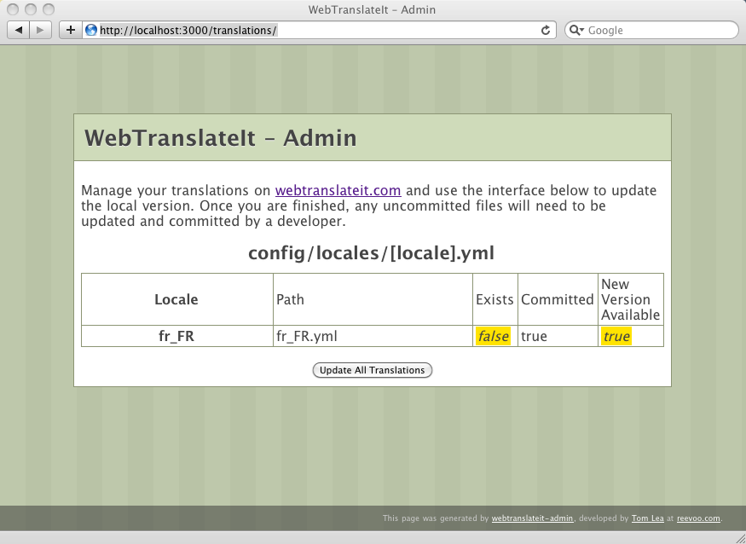Click the config/locales/[locale].yml heading
Screen dimensions: 746x544
click(x=371, y=253)
